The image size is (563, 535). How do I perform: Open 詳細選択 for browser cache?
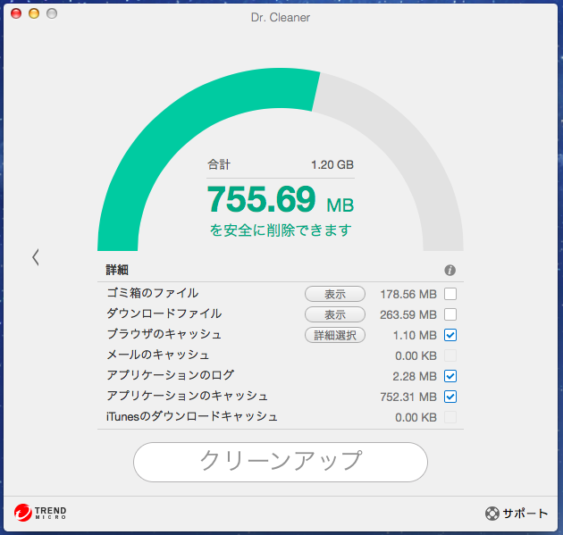coord(335,336)
